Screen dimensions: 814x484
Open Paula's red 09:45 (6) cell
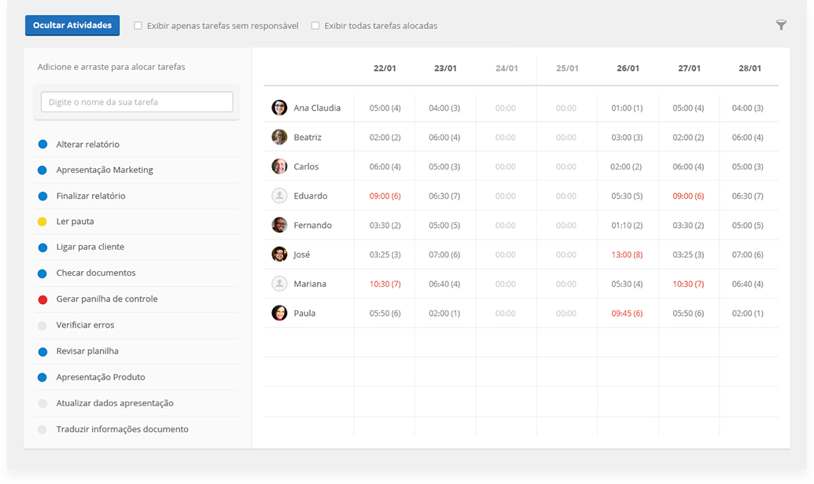(x=627, y=313)
